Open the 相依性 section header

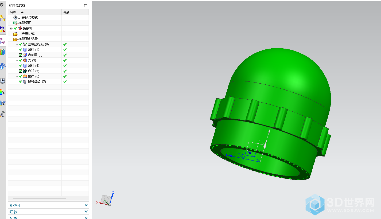pyautogui.click(x=48, y=205)
